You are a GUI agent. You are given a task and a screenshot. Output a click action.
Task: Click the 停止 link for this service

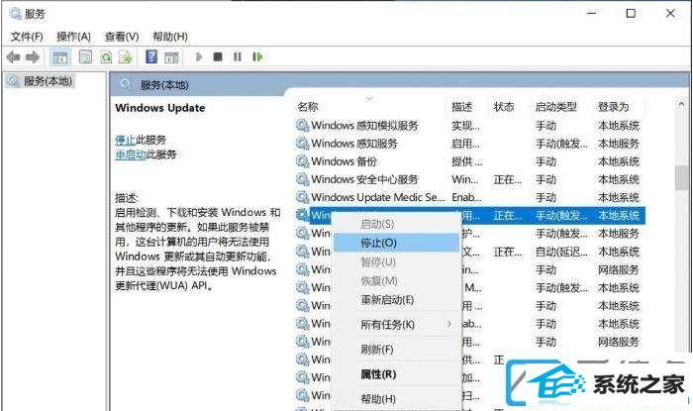[125, 140]
